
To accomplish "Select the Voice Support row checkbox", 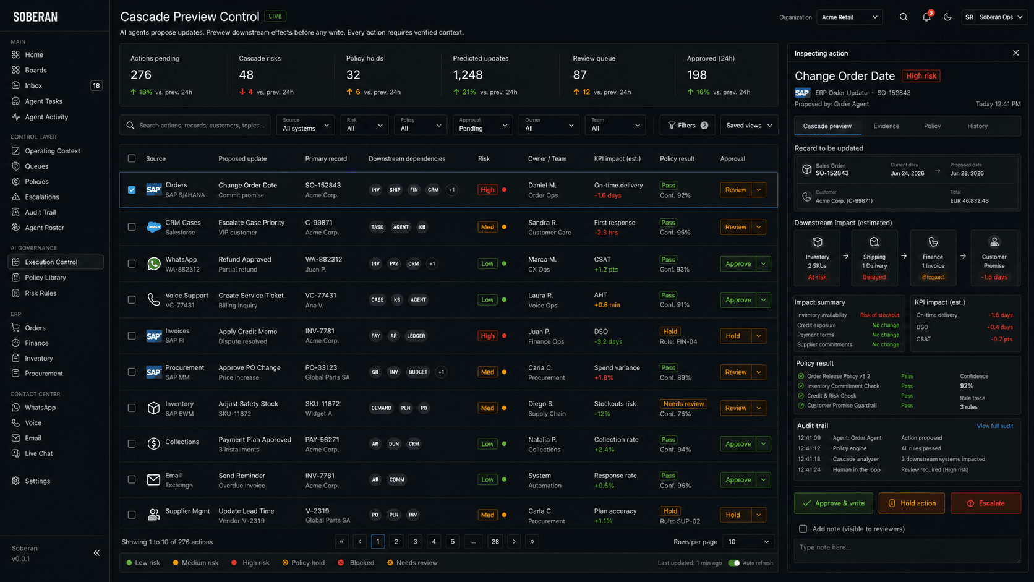I will tap(132, 299).
